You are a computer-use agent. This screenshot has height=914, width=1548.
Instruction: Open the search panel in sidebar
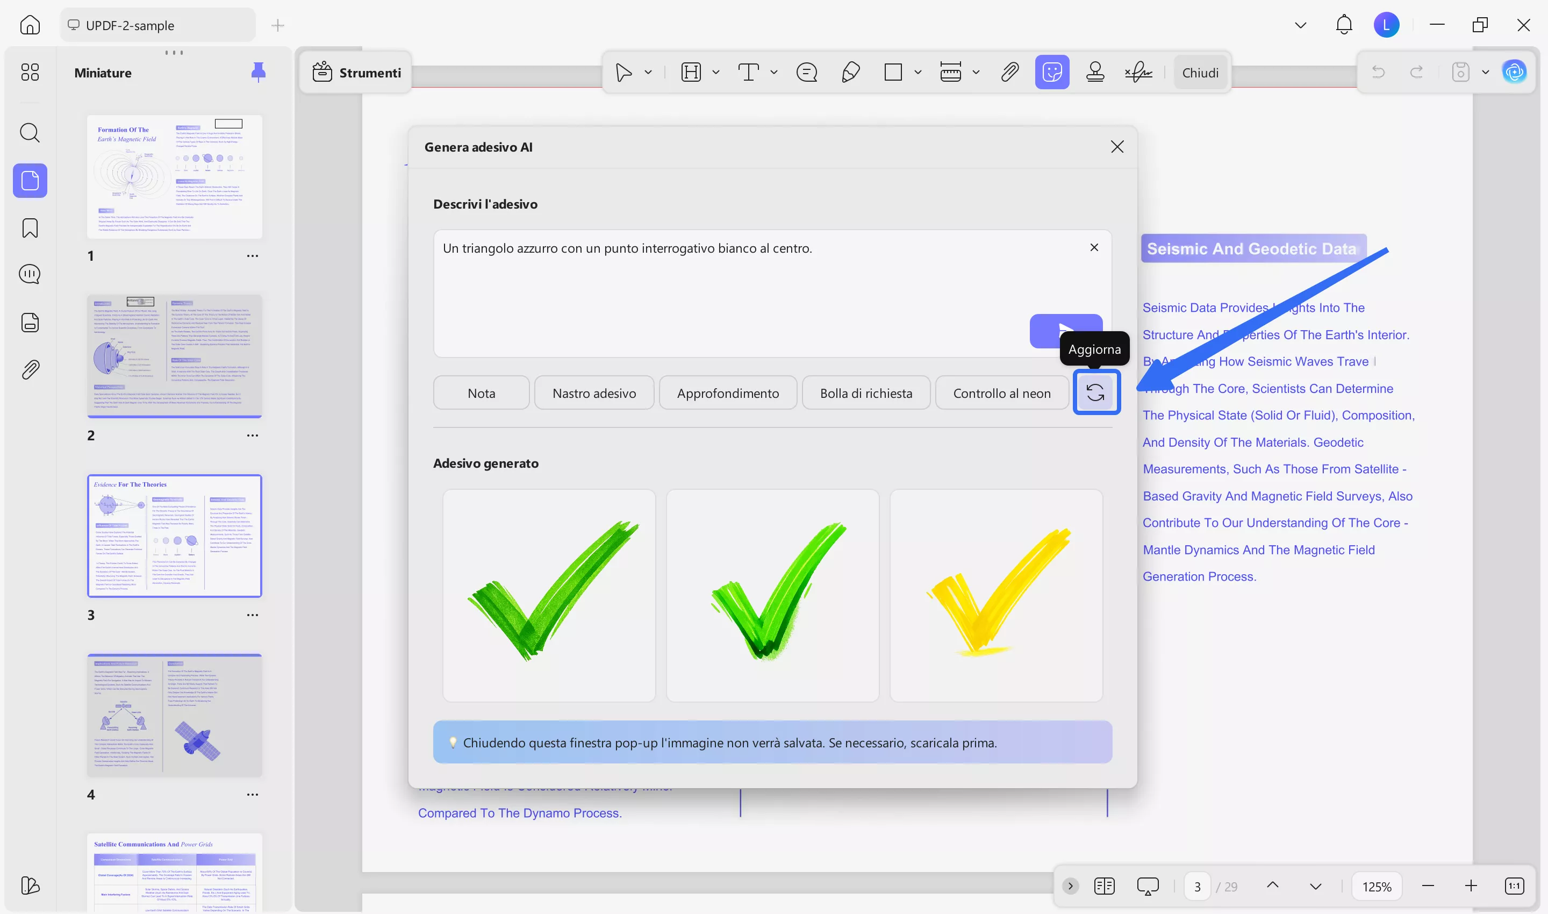pos(30,132)
